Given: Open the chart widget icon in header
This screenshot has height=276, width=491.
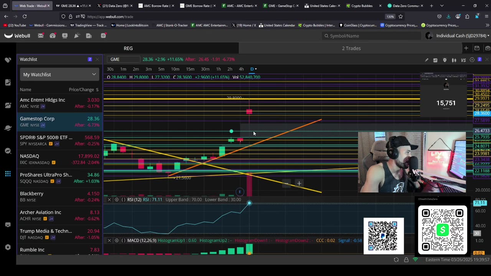Looking at the screenshot, I should pos(89,36).
